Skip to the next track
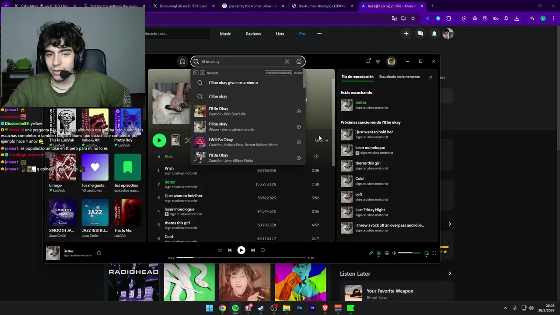 point(253,250)
